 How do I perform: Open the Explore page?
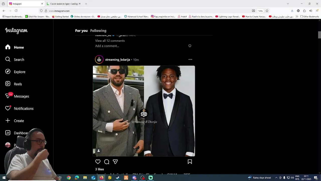[x=15, y=72]
